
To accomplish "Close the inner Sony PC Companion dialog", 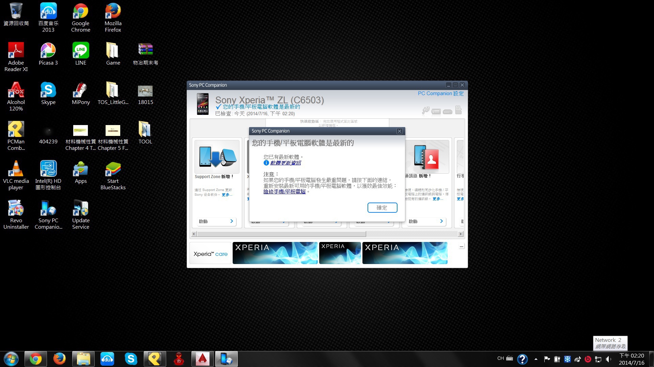I will point(400,131).
